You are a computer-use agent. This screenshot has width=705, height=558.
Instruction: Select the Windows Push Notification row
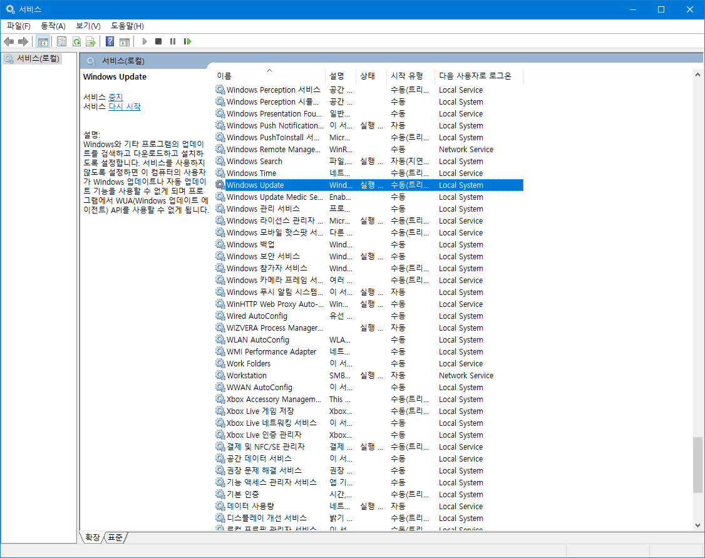click(x=369, y=125)
